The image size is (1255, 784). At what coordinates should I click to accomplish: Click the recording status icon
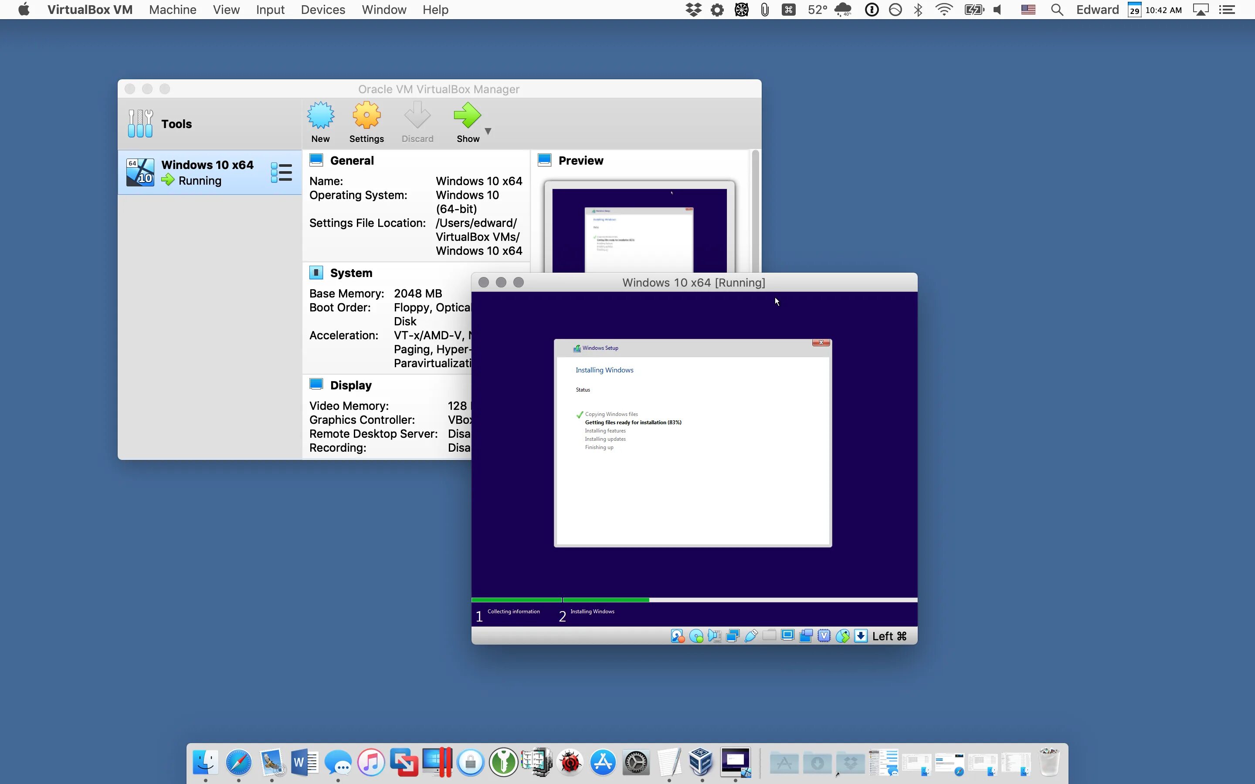click(x=806, y=636)
